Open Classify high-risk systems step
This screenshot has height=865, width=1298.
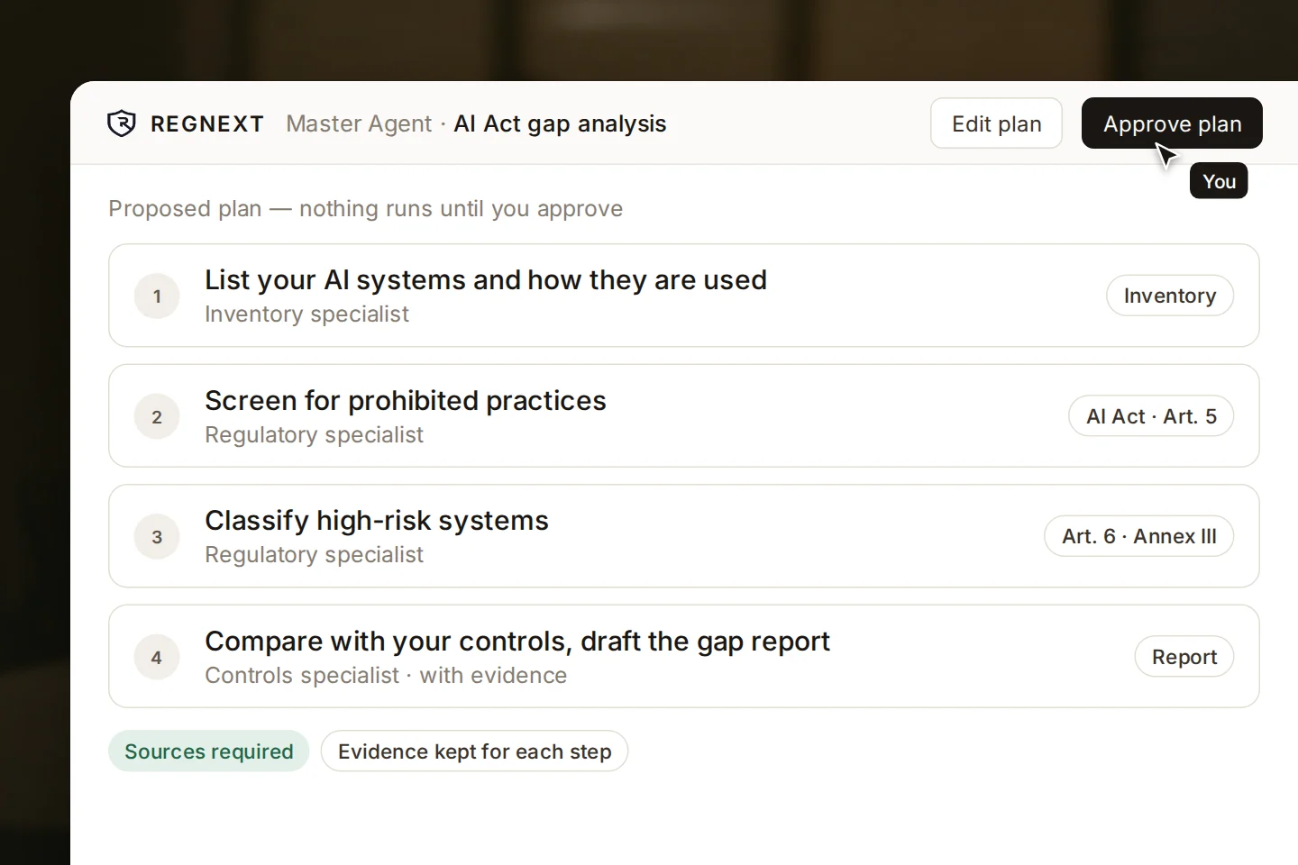tap(683, 536)
